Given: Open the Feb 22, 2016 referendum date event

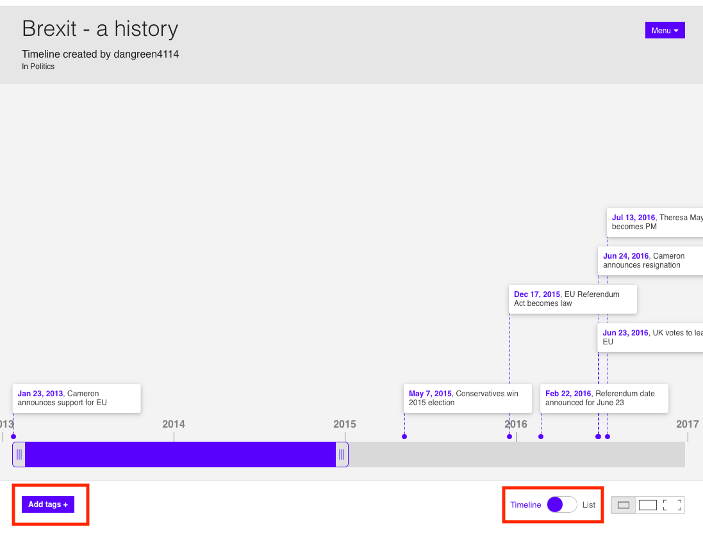Looking at the screenshot, I should [x=604, y=398].
